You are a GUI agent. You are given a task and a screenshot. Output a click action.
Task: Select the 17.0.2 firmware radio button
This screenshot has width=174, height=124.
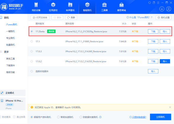(x=32, y=61)
